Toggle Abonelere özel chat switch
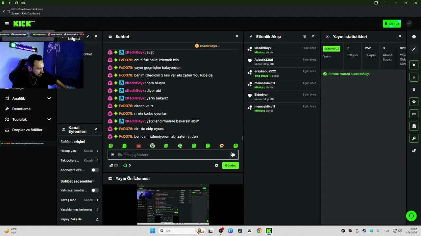 click(95, 170)
